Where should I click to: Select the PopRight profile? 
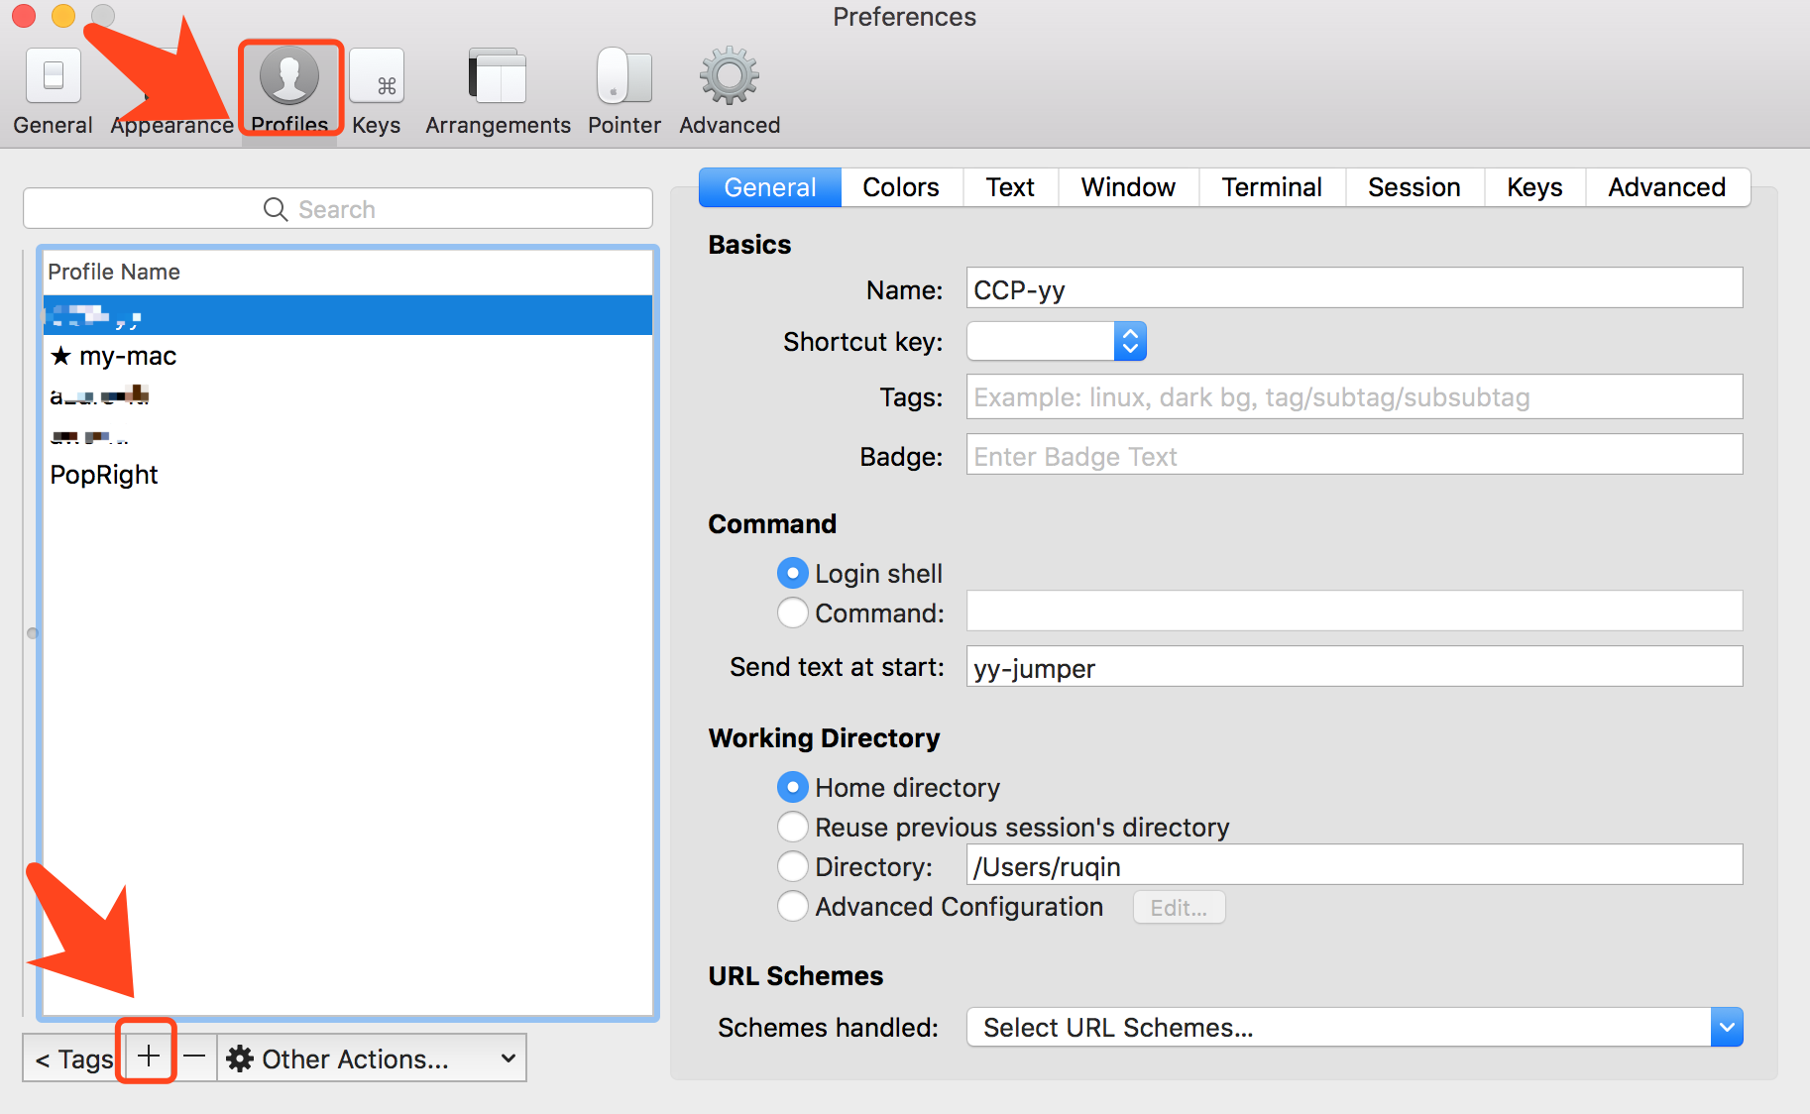348,475
